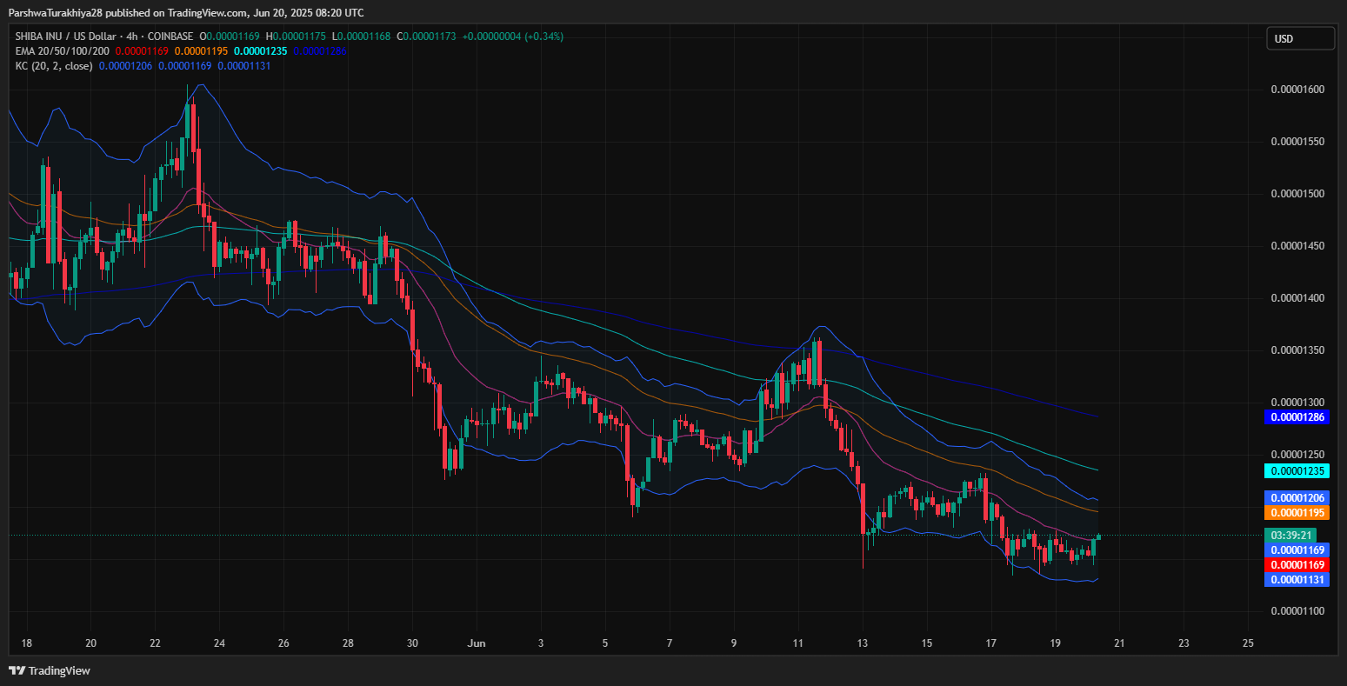
Task: Click date 23 on the time axis
Action: click(1184, 643)
